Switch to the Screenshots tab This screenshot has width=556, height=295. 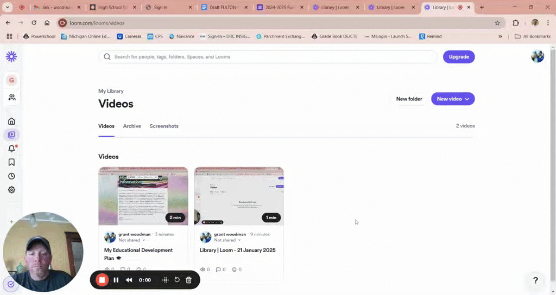click(x=164, y=126)
